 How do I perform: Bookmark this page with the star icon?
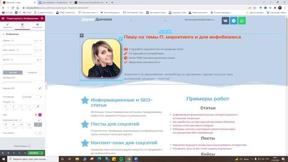coord(255,8)
